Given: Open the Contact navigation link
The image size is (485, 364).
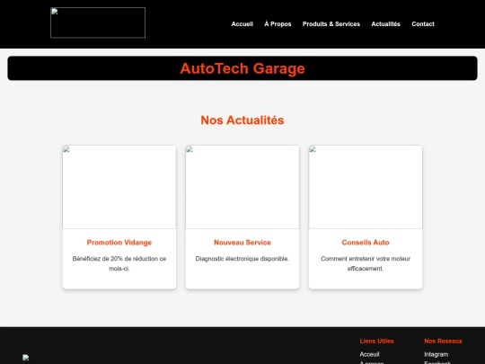Looking at the screenshot, I should pos(423,24).
